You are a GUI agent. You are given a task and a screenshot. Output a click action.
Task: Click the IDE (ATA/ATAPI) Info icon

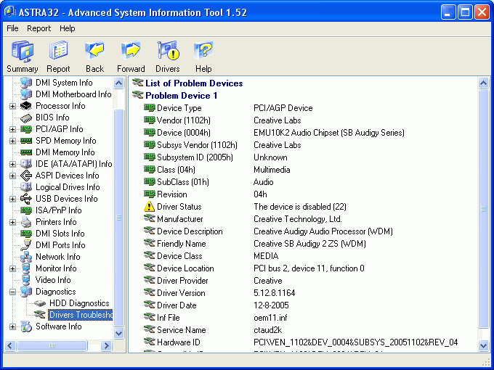tap(26, 164)
